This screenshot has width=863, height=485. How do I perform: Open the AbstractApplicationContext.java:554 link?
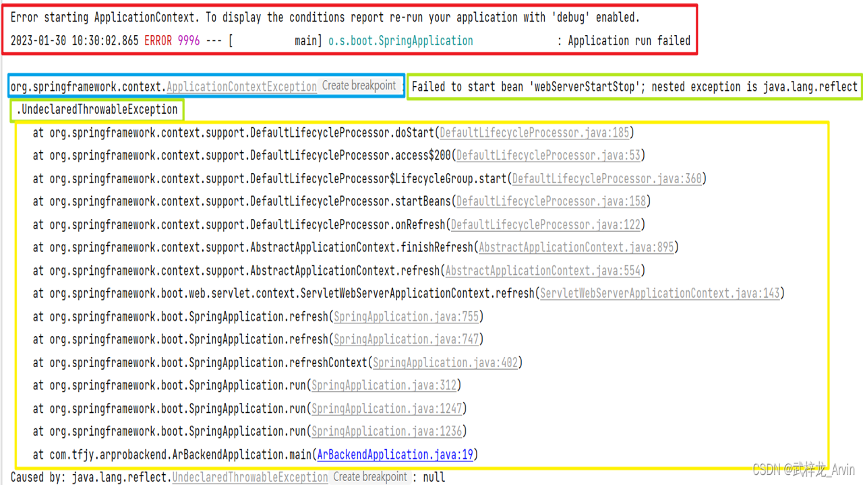[x=543, y=271]
